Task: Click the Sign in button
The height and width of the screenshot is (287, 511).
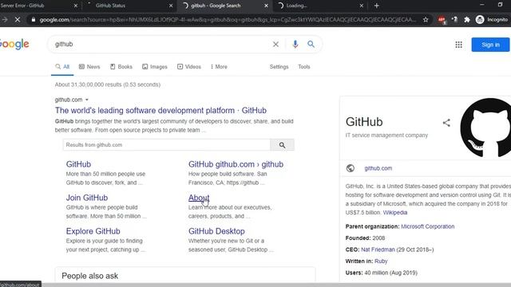Action: [x=490, y=45]
